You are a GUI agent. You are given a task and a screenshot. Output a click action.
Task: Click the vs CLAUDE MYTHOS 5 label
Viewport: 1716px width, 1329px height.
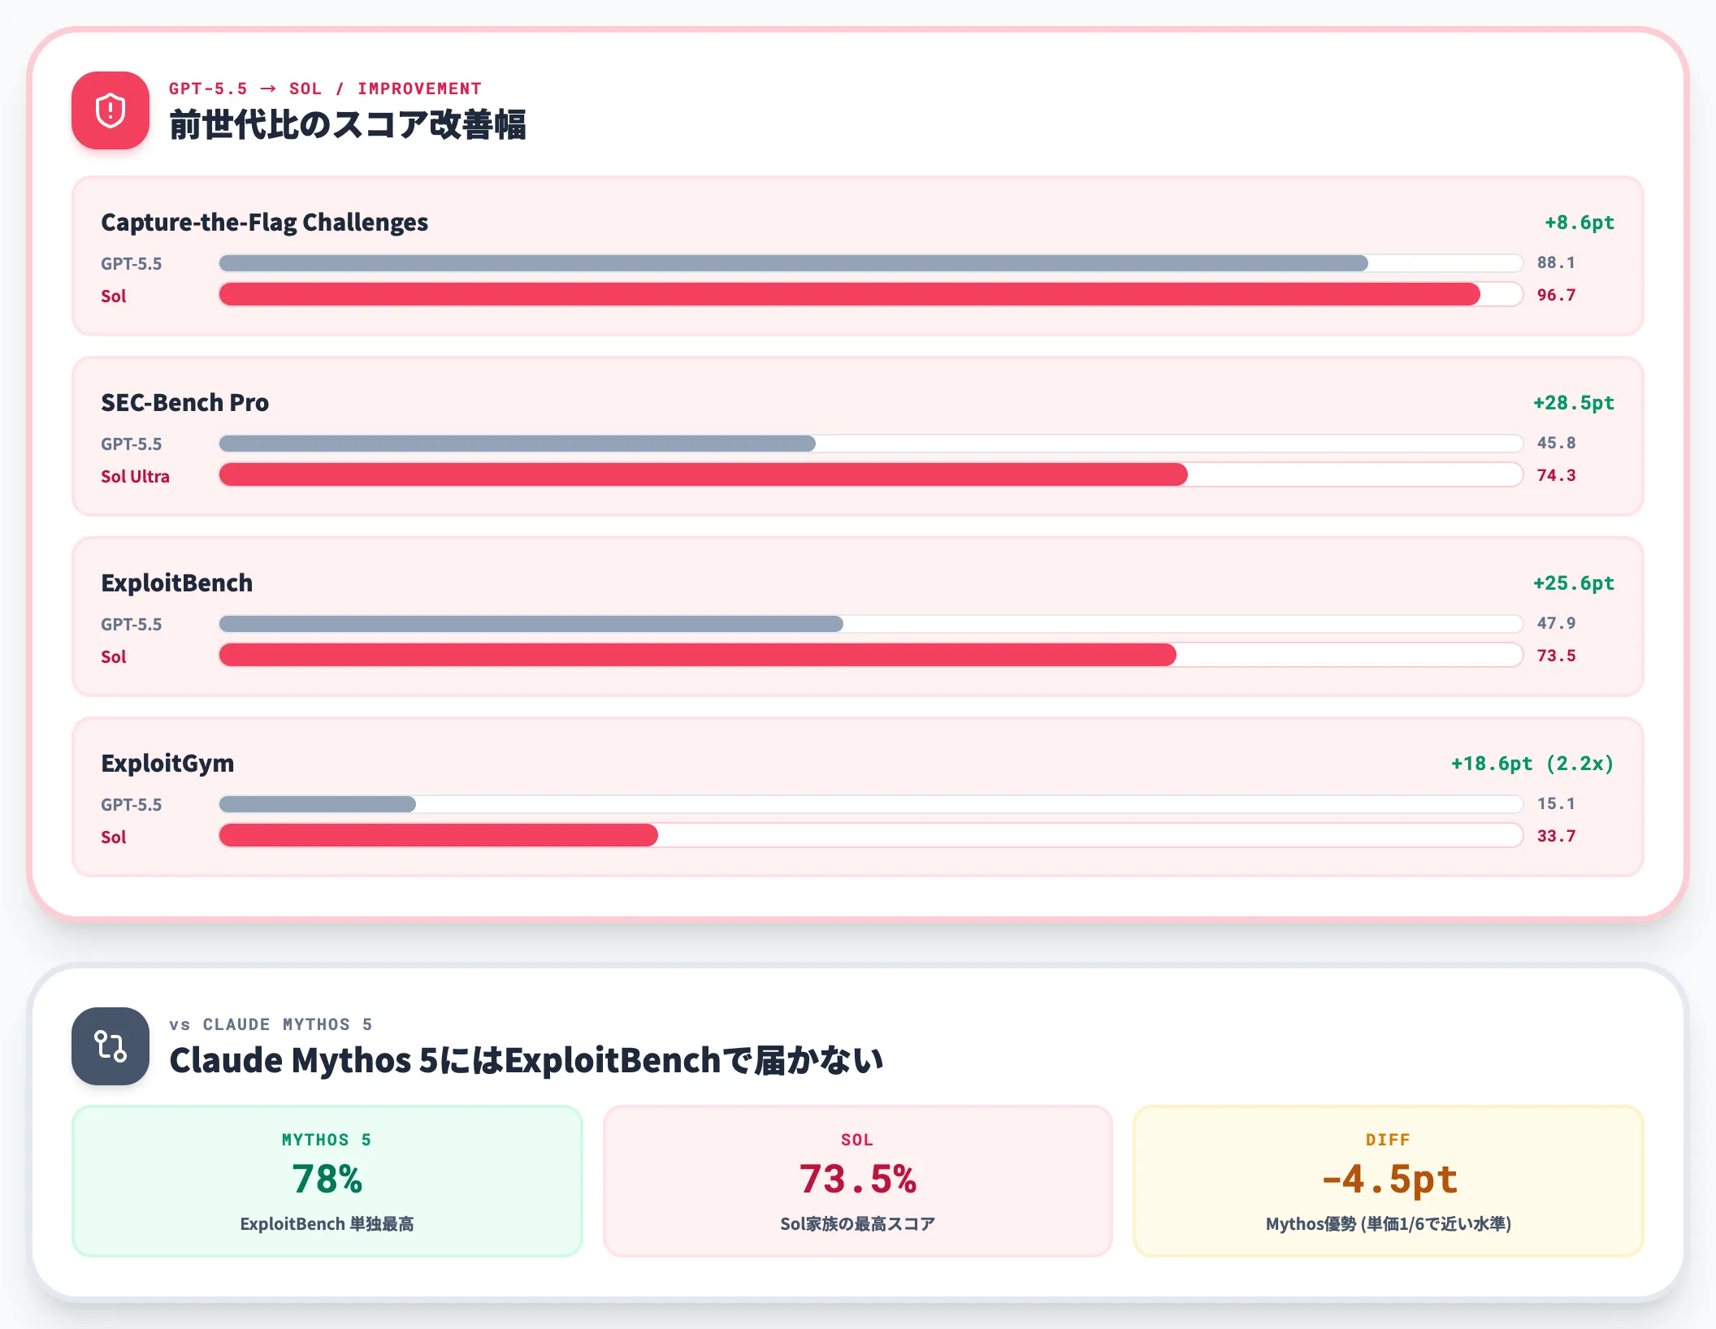coord(271,1024)
